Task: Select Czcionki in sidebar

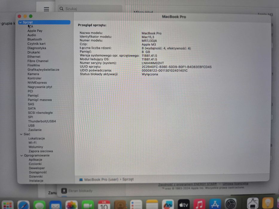Action: [x=35, y=164]
